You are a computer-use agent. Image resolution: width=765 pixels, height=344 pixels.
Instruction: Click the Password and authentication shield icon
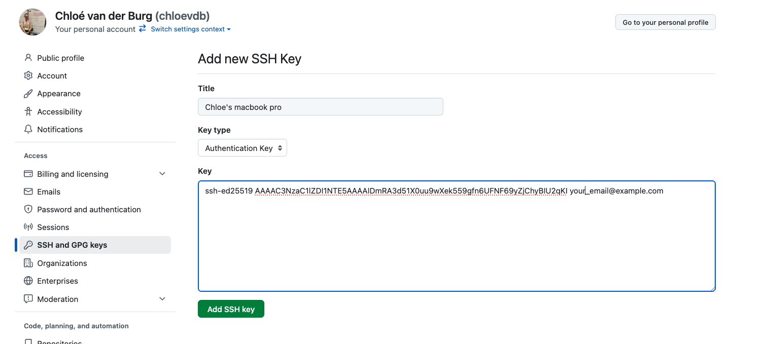pyautogui.click(x=28, y=209)
